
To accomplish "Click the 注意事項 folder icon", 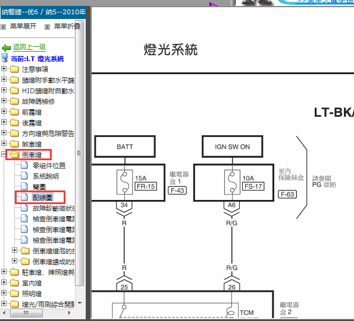I will (14, 69).
